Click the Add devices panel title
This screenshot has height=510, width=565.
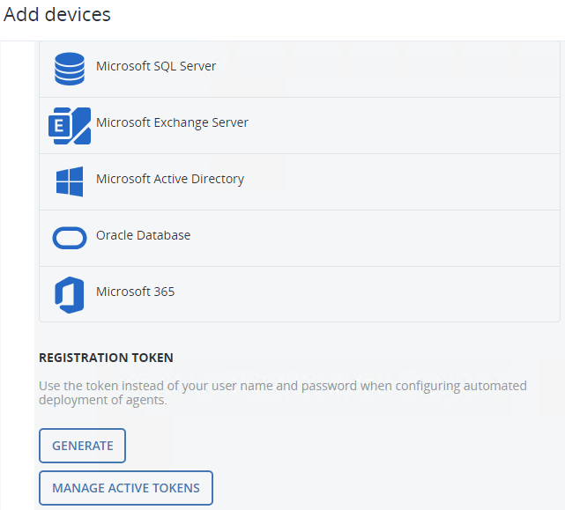click(57, 15)
